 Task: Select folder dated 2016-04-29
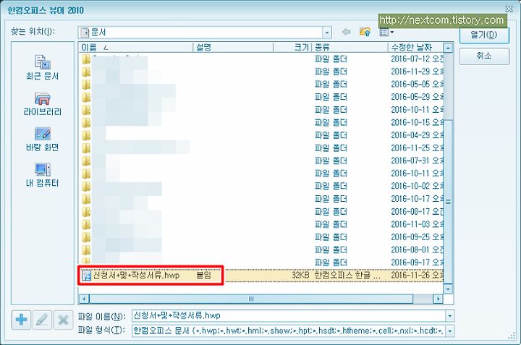click(261, 135)
